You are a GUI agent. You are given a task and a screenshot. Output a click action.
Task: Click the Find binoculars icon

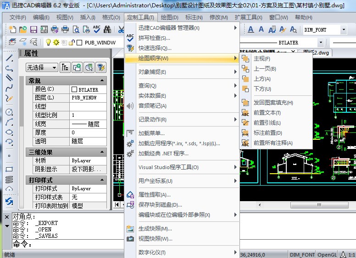pyautogui.click(x=107, y=29)
